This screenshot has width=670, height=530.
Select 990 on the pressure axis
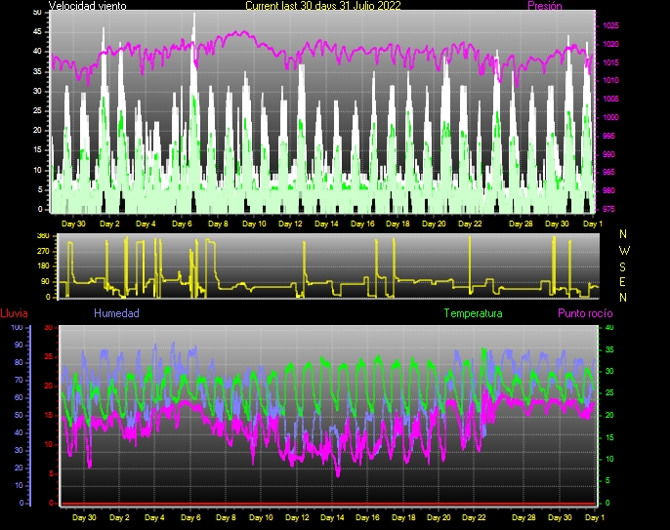coord(608,154)
